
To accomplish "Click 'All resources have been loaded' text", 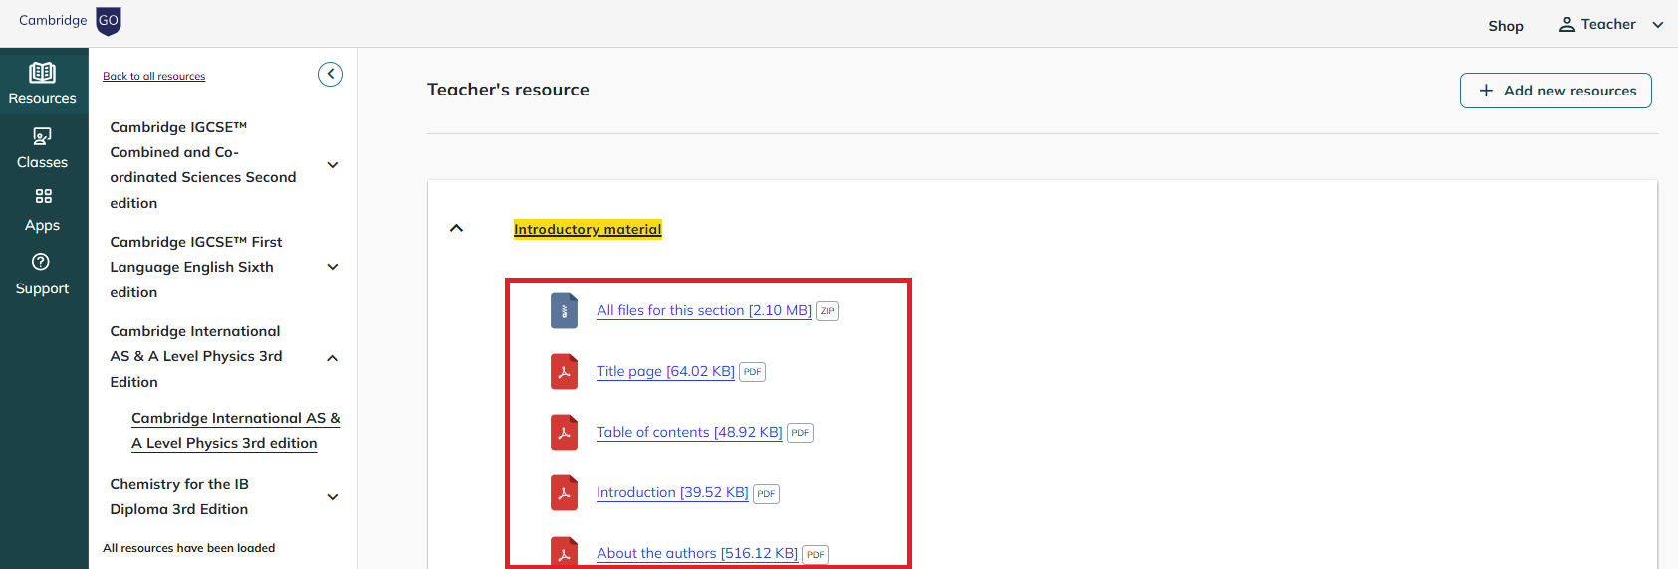I will click(189, 548).
